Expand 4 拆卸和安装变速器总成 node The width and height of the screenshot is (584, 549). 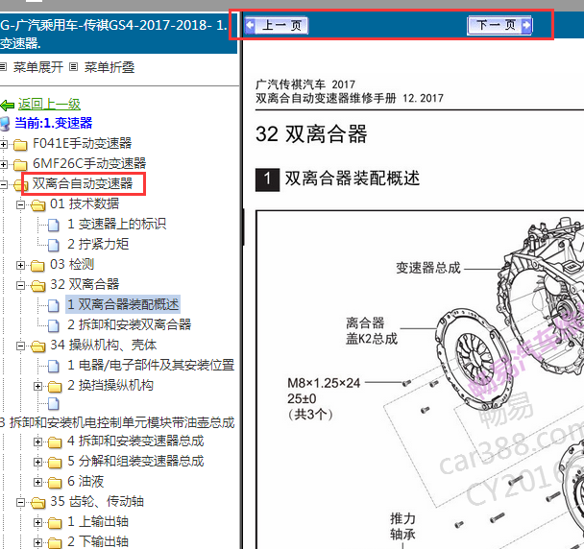37,442
